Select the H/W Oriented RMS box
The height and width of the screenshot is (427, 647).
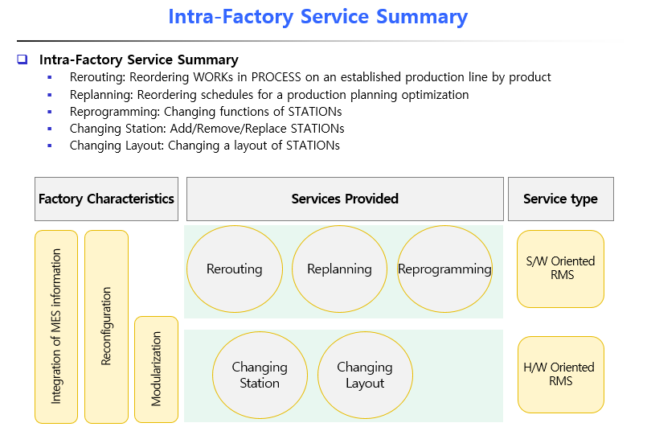pyautogui.click(x=560, y=374)
